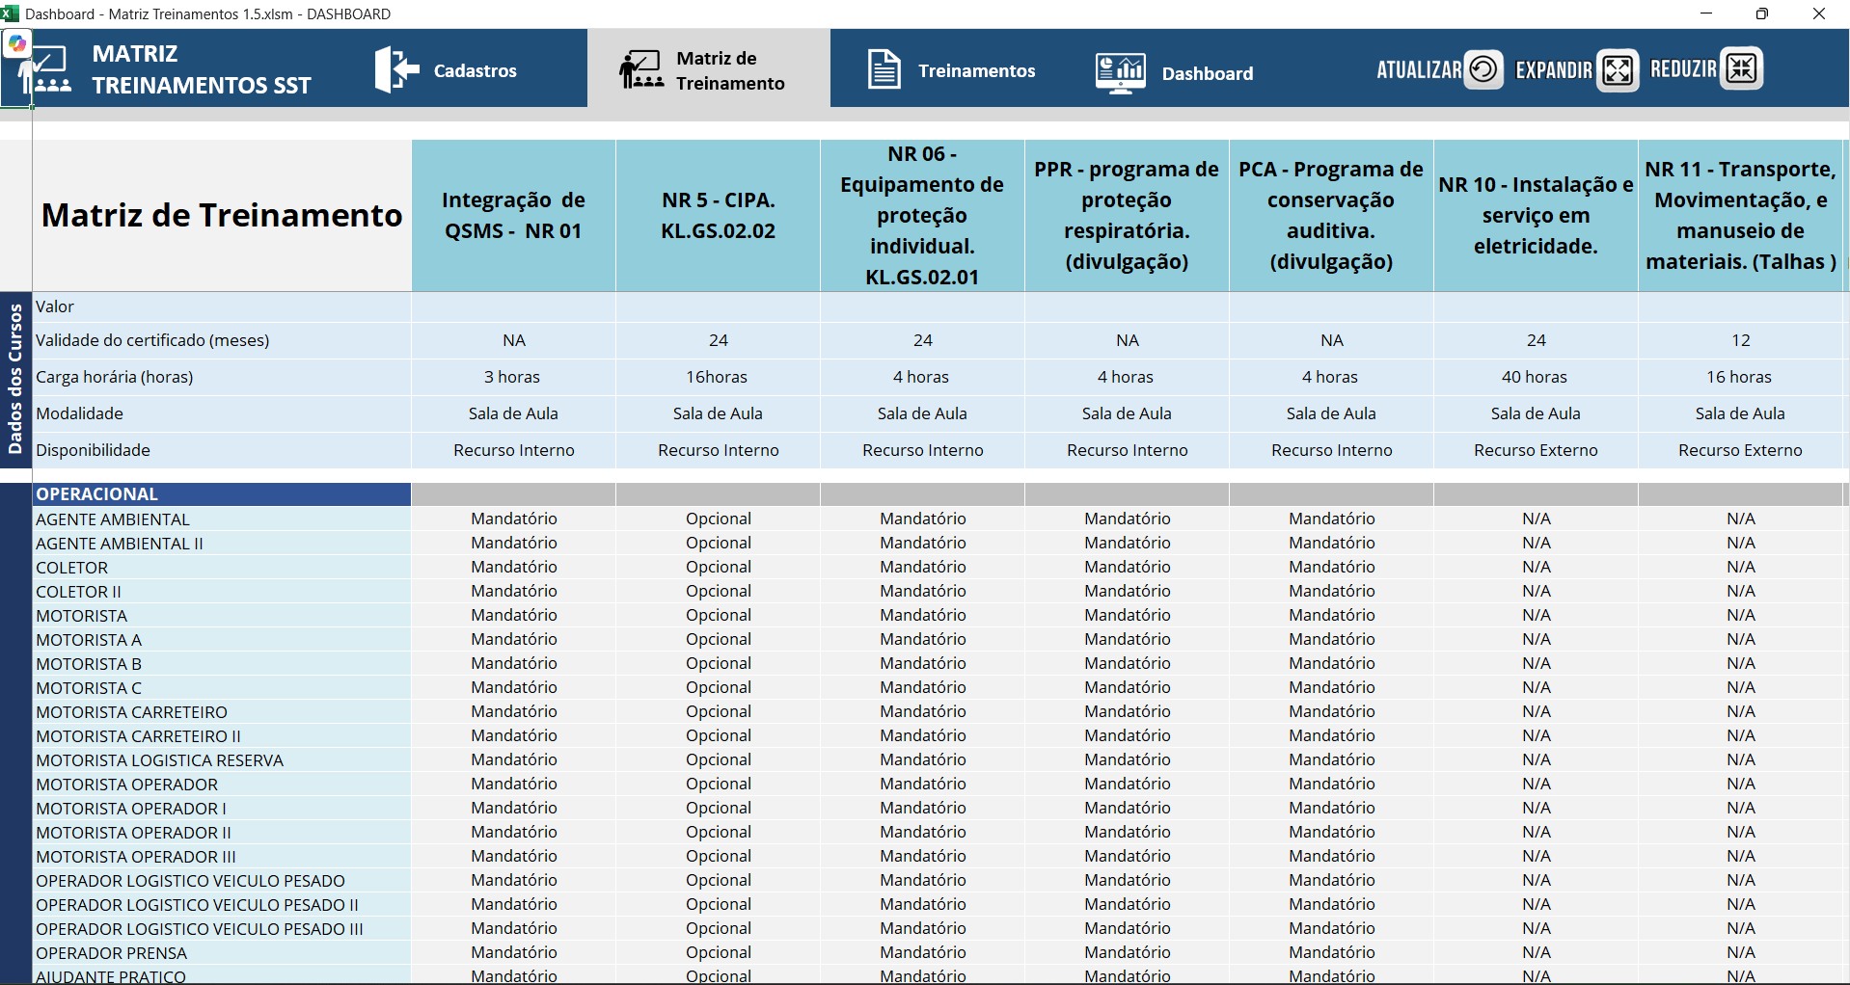Viewport: 1850px width, 985px height.
Task: Click the 16horas cell under NR 5
Action: click(717, 377)
